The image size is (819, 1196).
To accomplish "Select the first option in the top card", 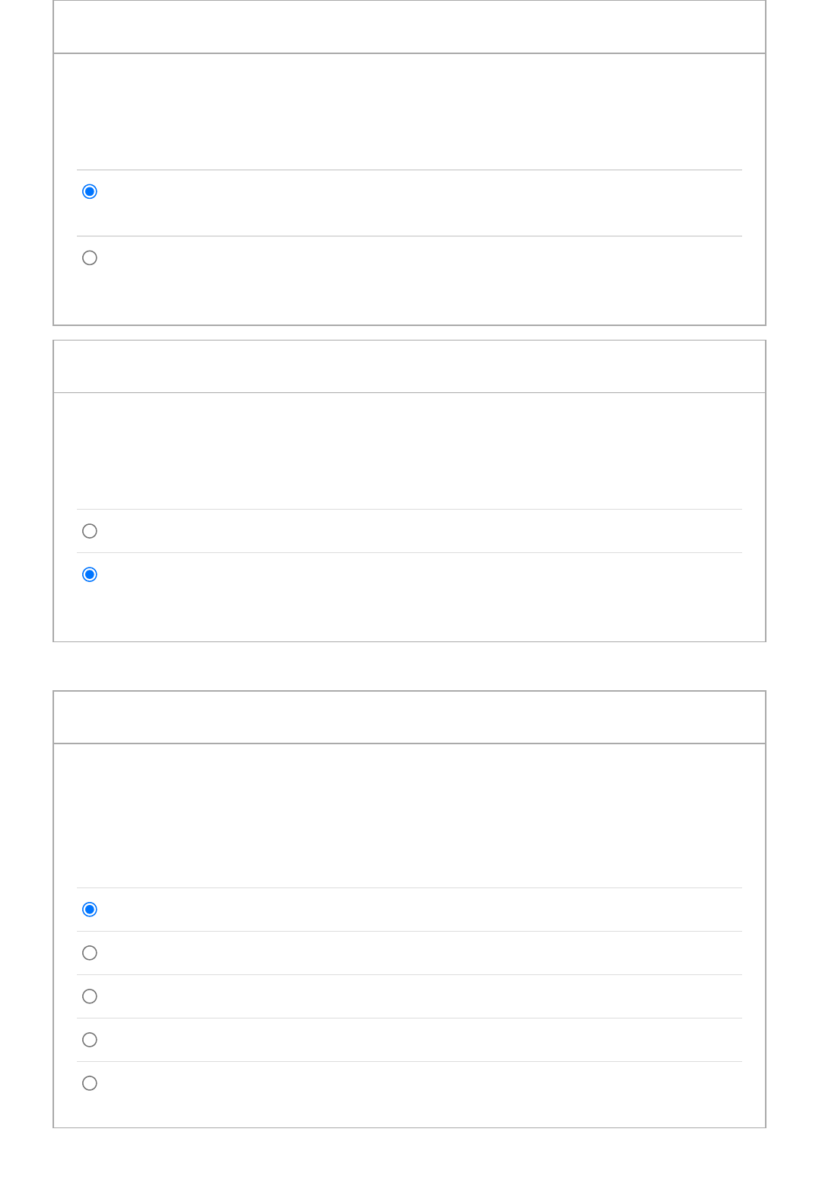I will tap(90, 191).
